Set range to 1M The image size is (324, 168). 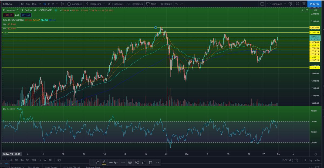click(17, 160)
